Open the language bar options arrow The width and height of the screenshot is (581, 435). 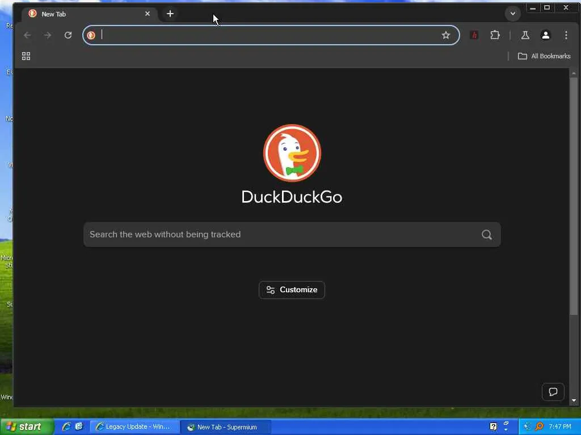point(506,430)
